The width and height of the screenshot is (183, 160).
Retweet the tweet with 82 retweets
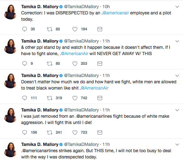[x=50, y=29]
